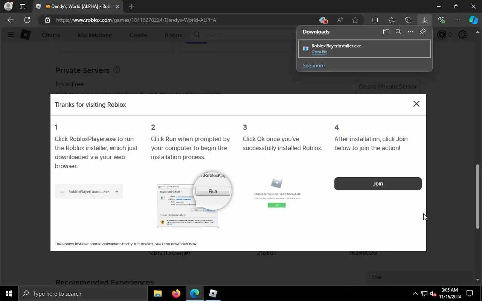Viewport: 482px width, 301px height.
Task: Open Windows notification center
Action: pyautogui.click(x=470, y=293)
